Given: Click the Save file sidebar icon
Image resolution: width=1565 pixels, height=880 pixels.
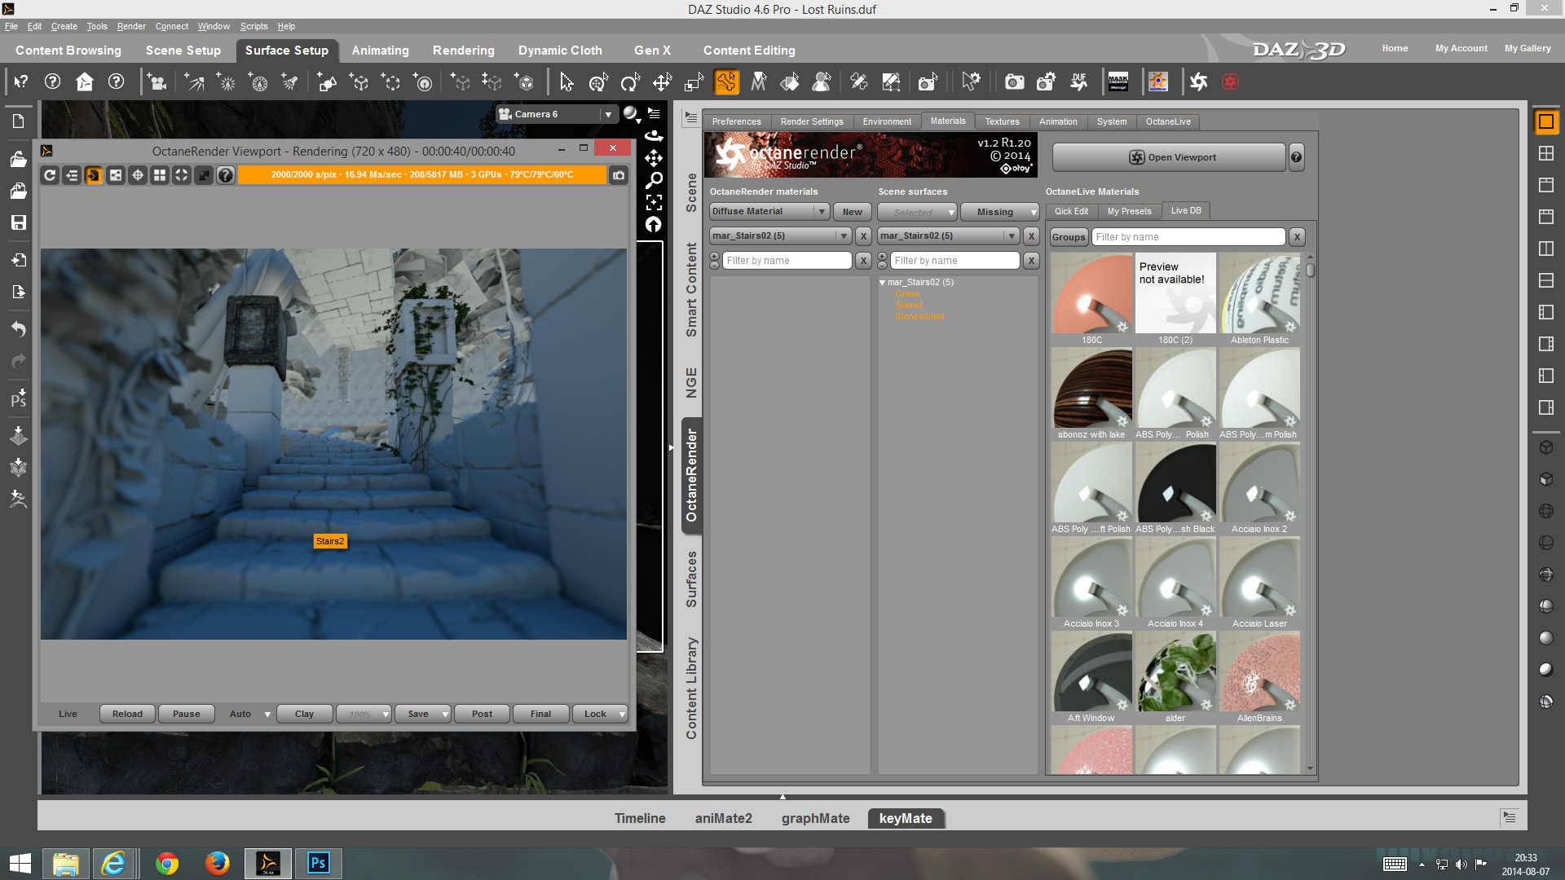Looking at the screenshot, I should pos(18,222).
